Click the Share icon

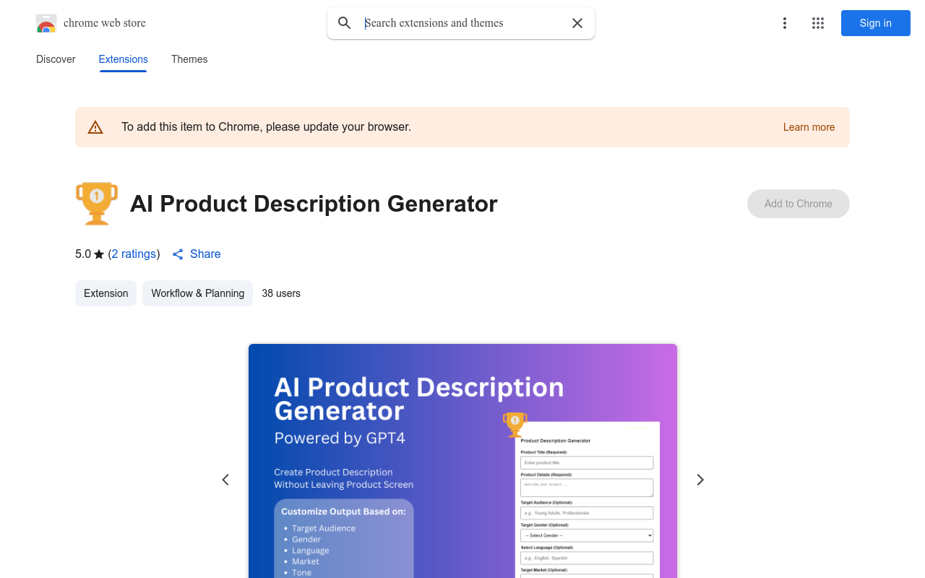pyautogui.click(x=178, y=254)
